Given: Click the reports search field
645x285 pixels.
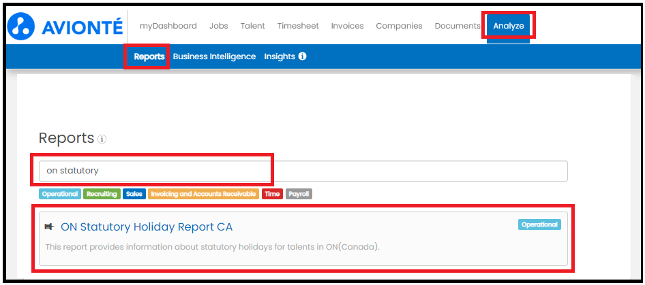Looking at the screenshot, I should click(303, 171).
